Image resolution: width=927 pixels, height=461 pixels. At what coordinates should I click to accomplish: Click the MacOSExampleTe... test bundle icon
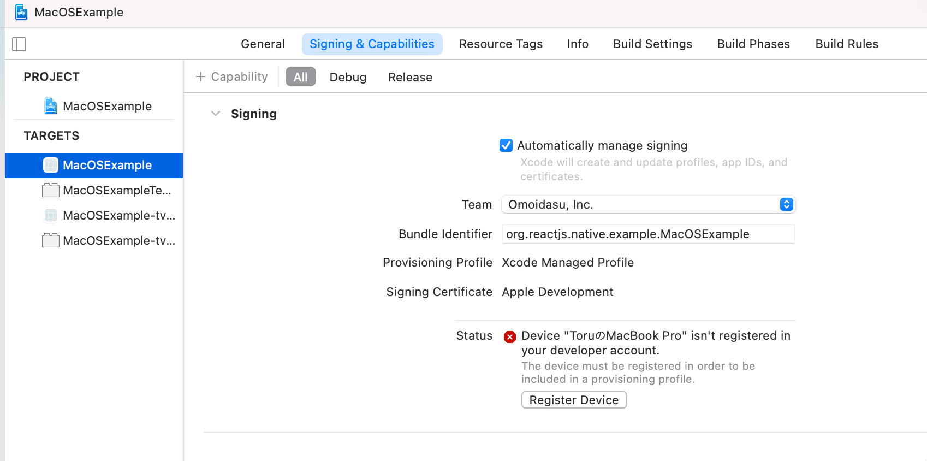pyautogui.click(x=51, y=190)
